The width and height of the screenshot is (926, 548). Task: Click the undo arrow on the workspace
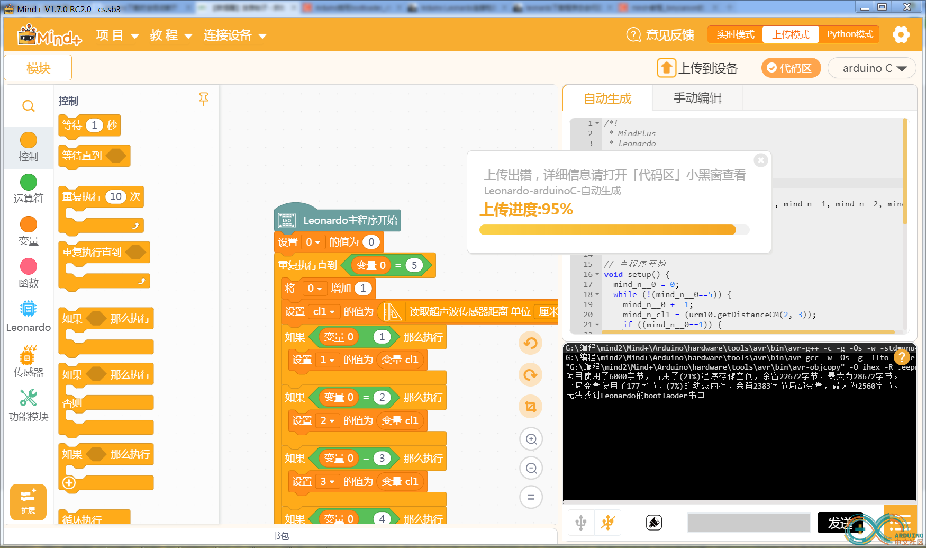531,343
